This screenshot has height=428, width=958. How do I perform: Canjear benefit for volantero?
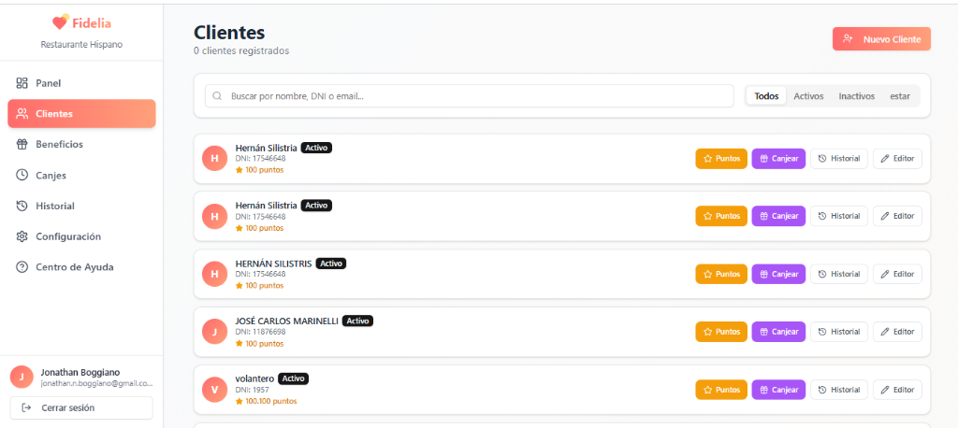point(778,390)
